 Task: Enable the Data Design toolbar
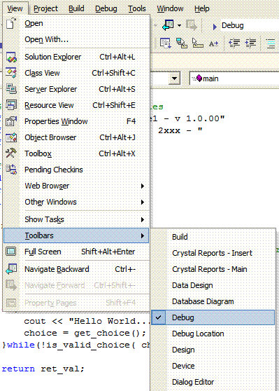[x=213, y=285]
